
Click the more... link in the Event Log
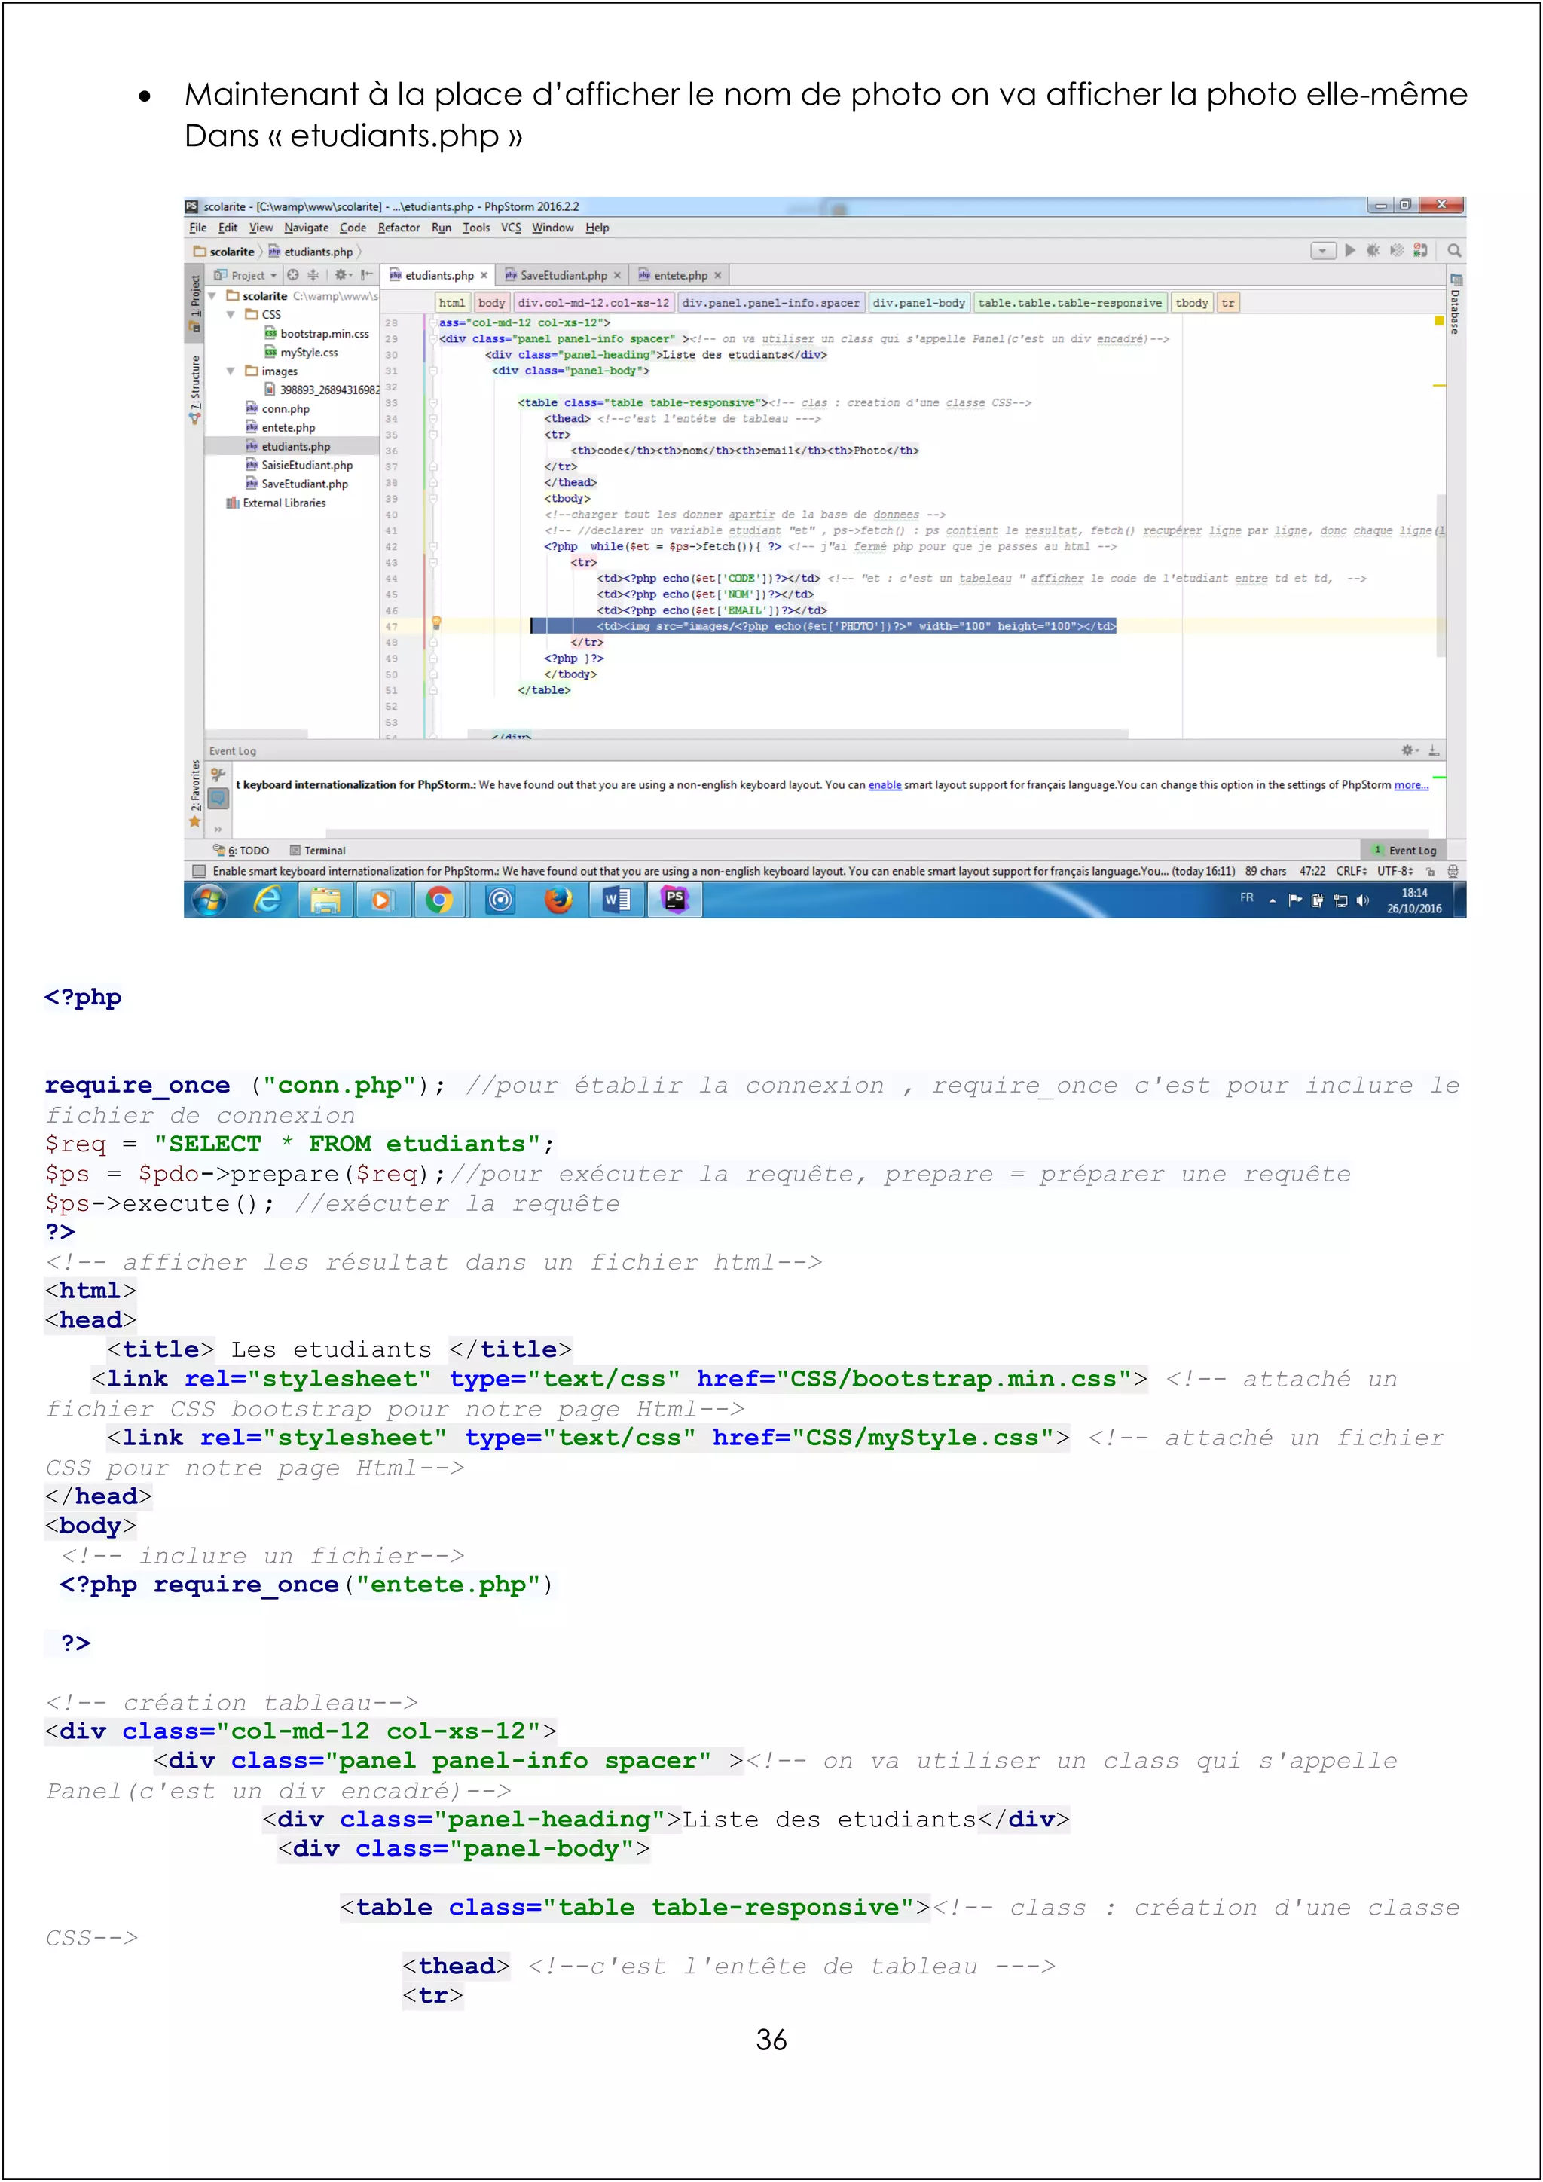(1411, 785)
